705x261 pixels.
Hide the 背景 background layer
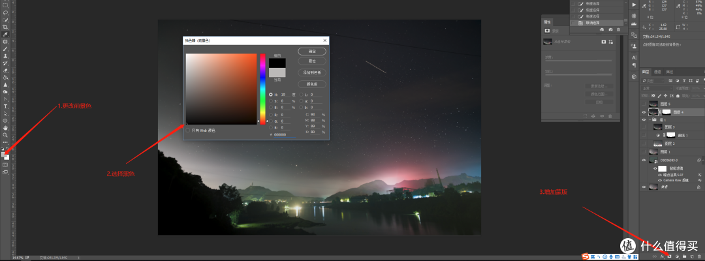(x=644, y=187)
